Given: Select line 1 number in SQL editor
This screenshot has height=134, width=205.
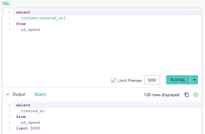Looking at the screenshot, I should pos(10,12).
